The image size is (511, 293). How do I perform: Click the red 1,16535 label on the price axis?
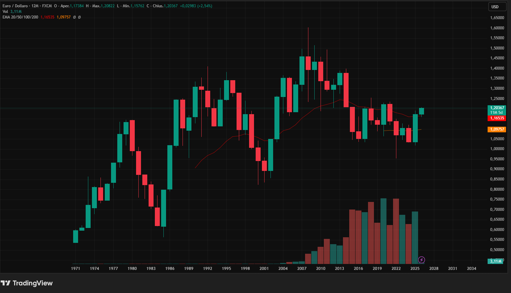pyautogui.click(x=497, y=118)
